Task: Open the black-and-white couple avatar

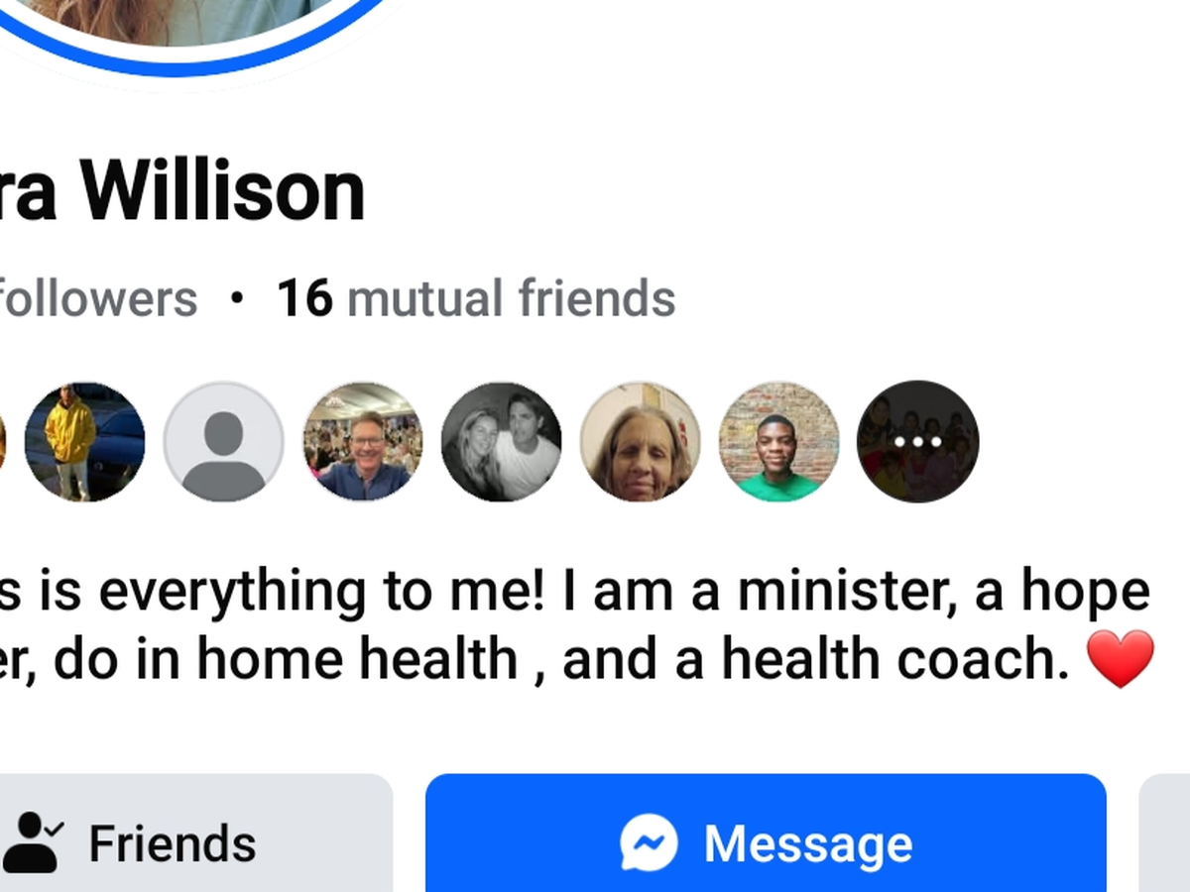Action: coord(501,441)
